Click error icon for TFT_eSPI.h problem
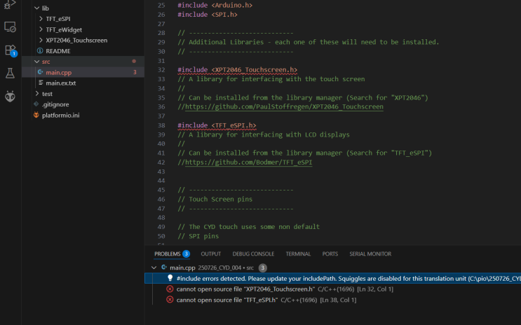This screenshot has height=325, width=521. [x=170, y=300]
